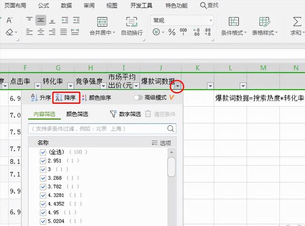Open the 特色功能 ribbon tab
The image size is (305, 226).
pyautogui.click(x=176, y=5)
